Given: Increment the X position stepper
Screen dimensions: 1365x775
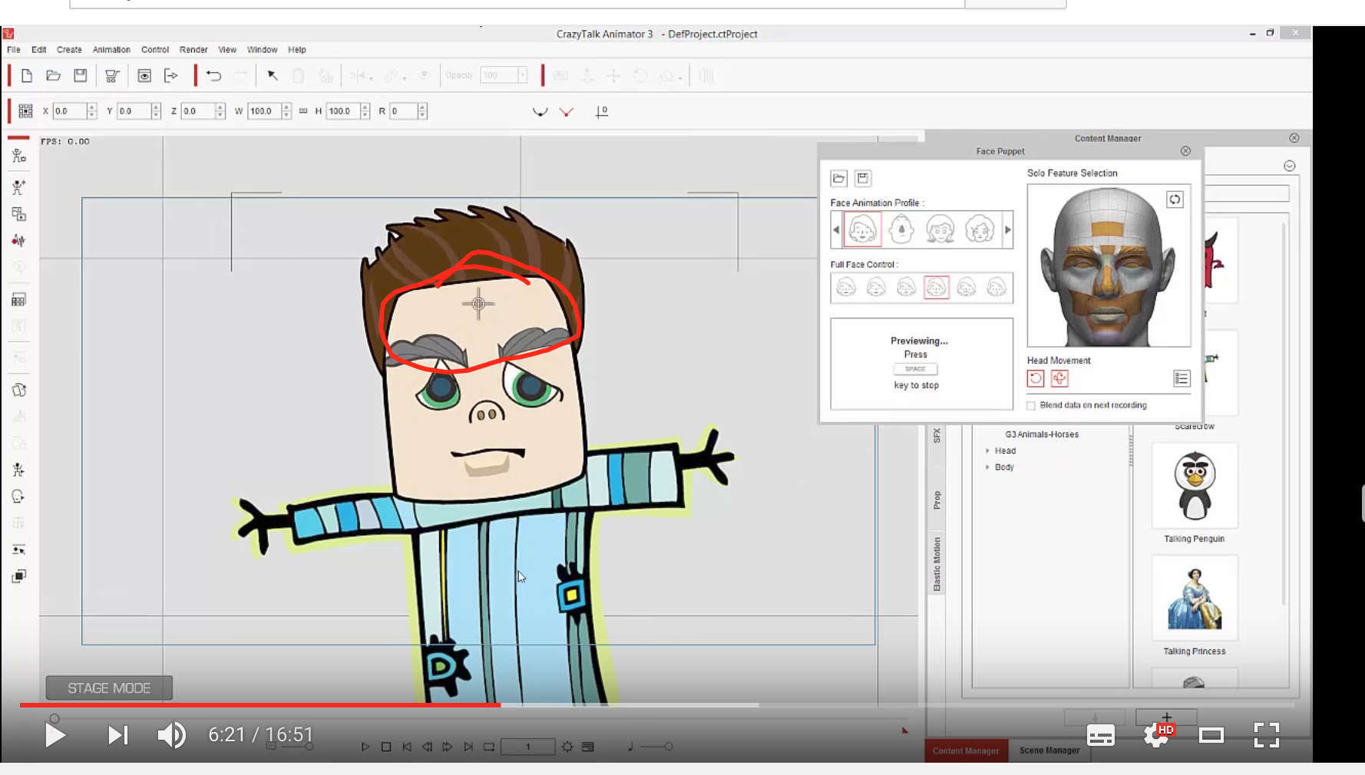Looking at the screenshot, I should tap(92, 107).
